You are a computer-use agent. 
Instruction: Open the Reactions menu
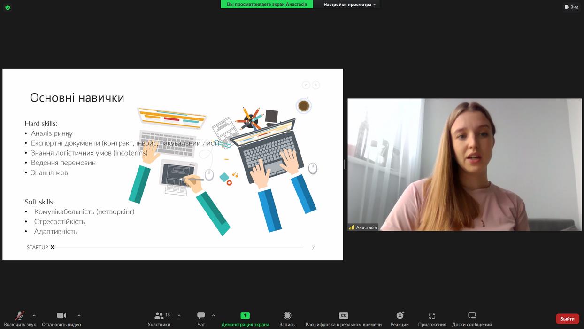(400, 315)
